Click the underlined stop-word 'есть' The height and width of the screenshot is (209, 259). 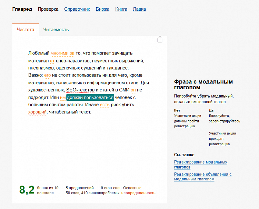(104, 105)
